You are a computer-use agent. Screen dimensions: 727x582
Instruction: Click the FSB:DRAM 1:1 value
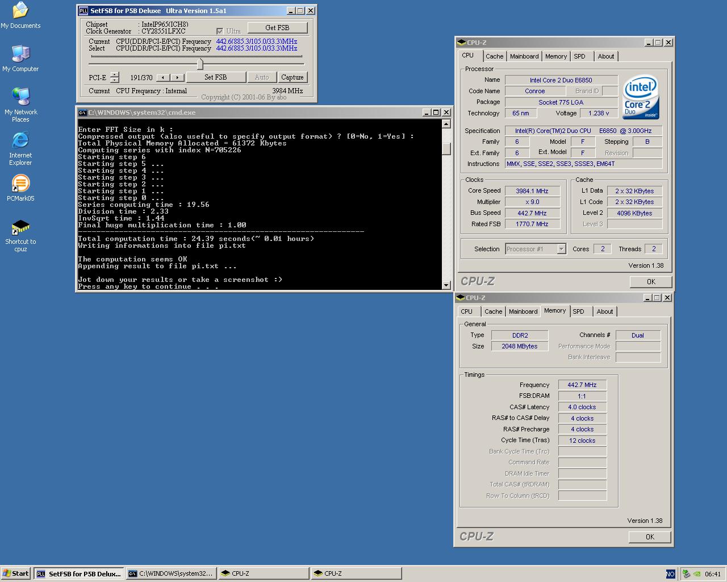[582, 396]
